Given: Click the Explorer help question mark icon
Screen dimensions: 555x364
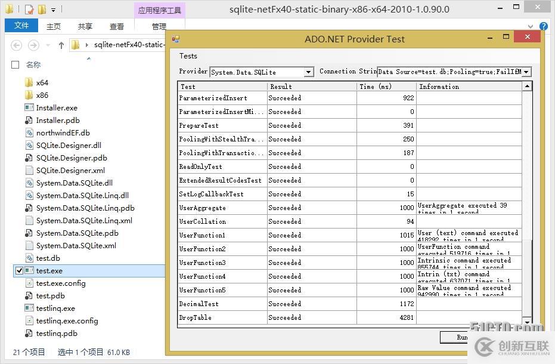Looking at the screenshot, I should 543,26.
